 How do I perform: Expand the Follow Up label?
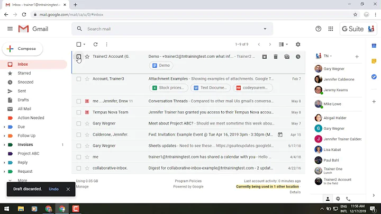[x=4, y=136]
